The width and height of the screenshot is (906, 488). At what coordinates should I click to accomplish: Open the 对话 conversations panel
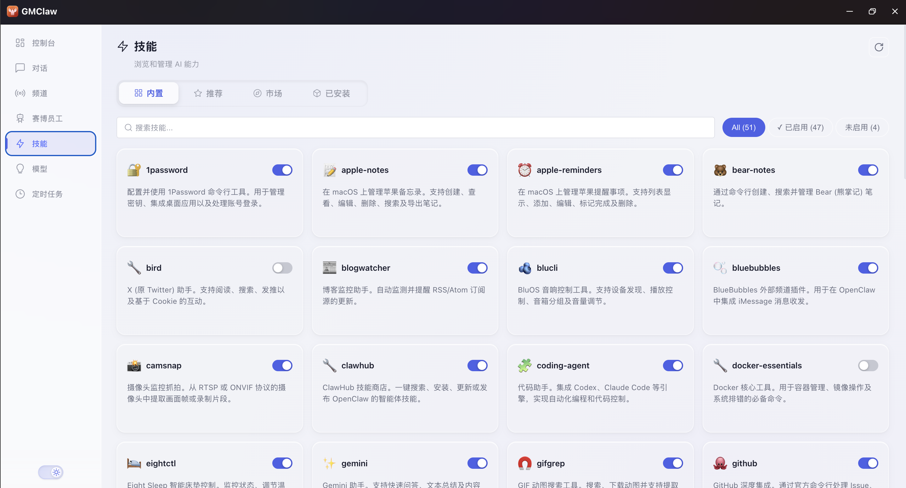point(39,68)
